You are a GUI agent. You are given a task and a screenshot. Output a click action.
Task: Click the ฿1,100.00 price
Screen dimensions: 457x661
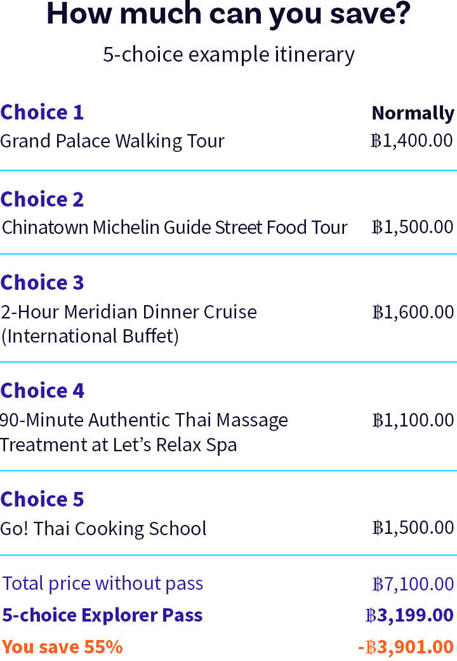pyautogui.click(x=413, y=420)
